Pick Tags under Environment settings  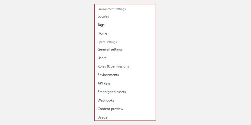click(101, 25)
